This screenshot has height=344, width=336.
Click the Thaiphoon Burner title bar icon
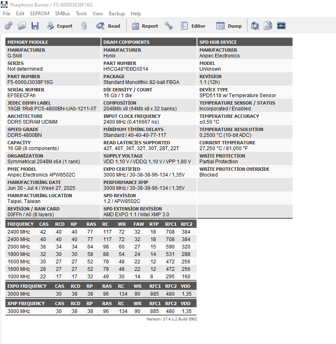(4, 5)
